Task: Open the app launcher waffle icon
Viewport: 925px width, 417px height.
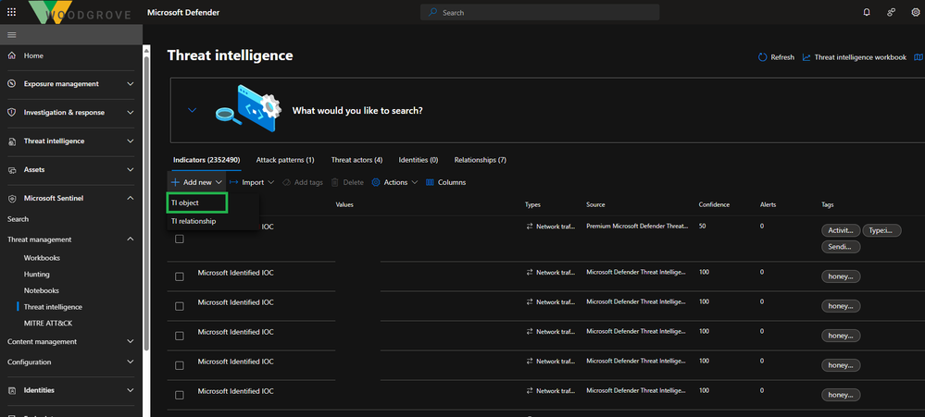Action: click(x=12, y=12)
